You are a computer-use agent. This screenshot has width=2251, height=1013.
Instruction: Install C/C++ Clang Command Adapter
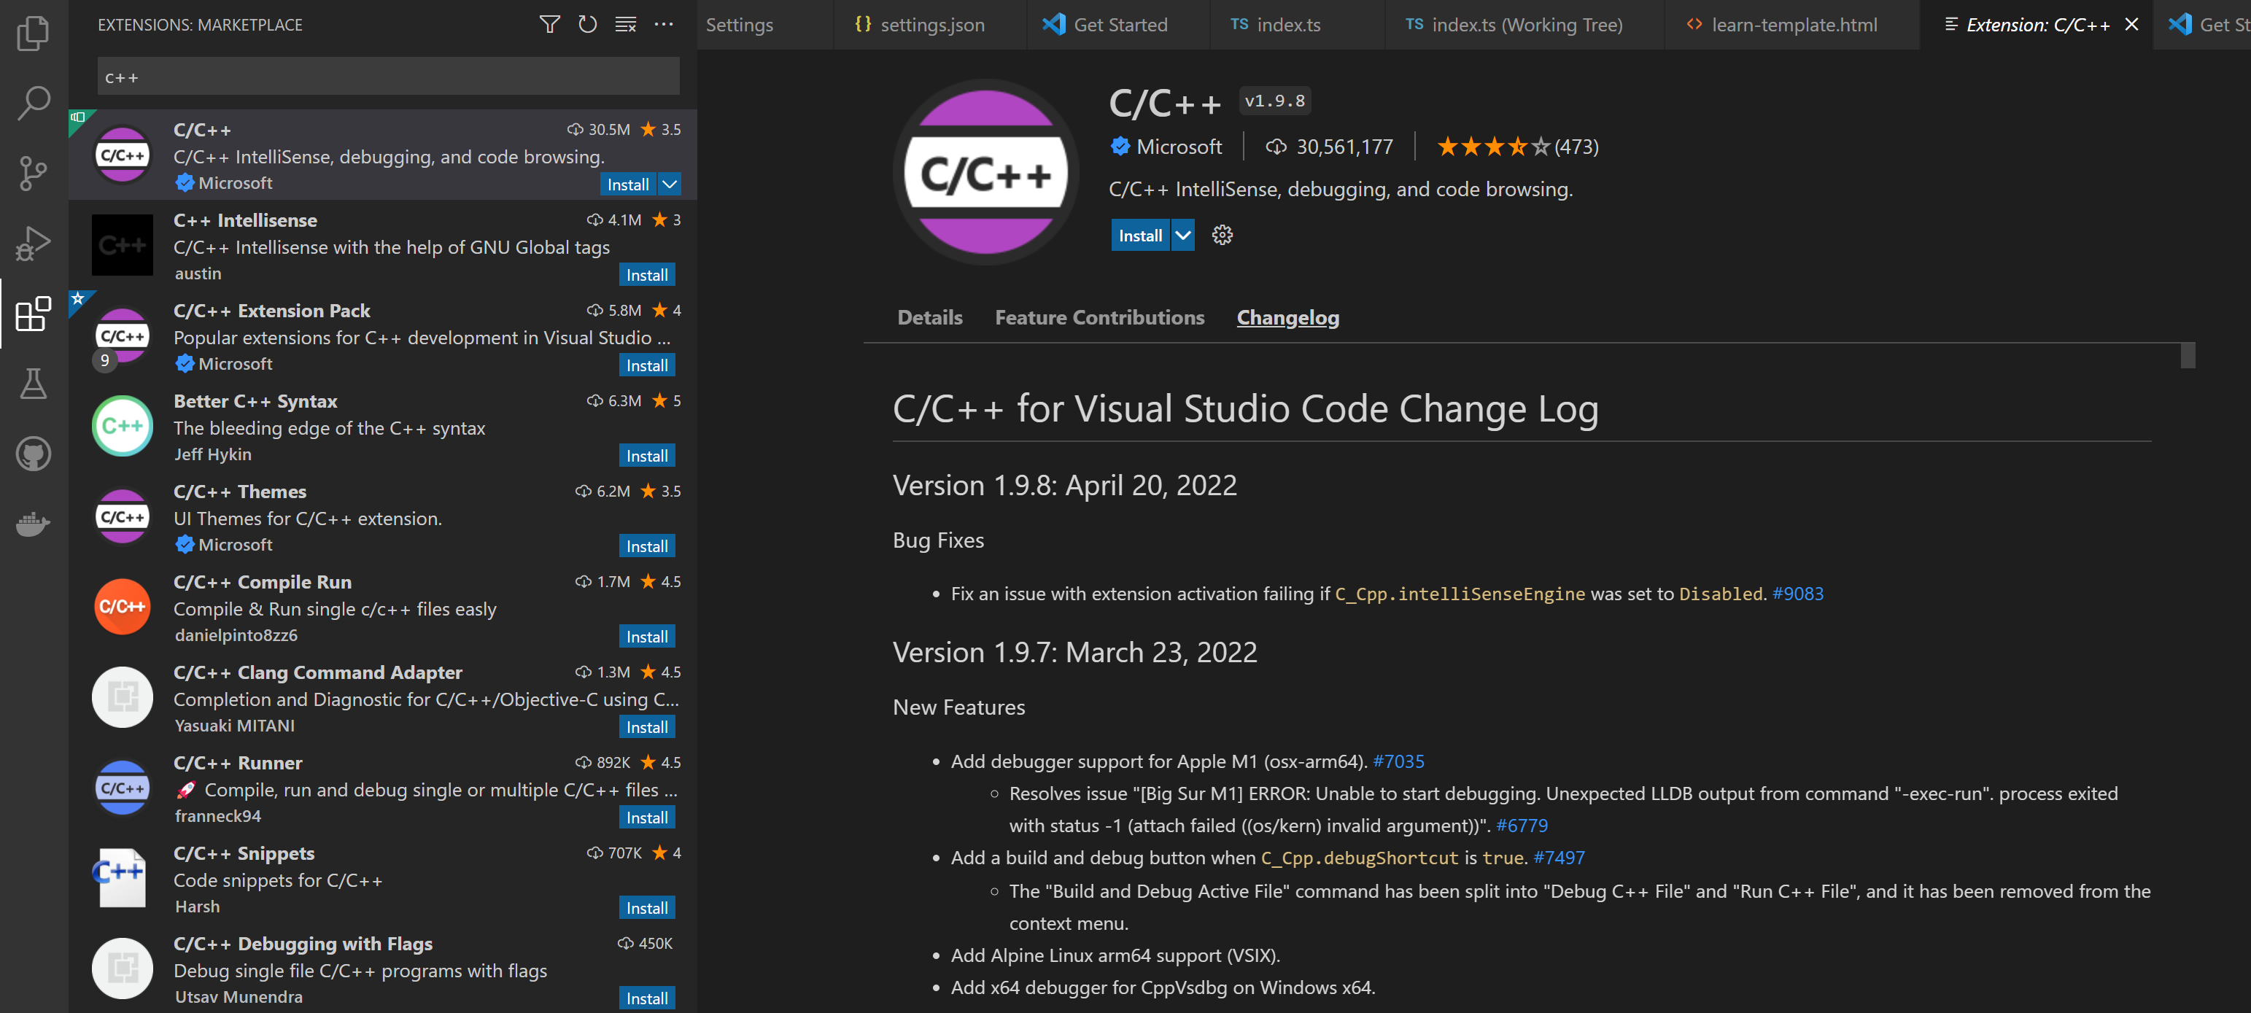(x=647, y=727)
